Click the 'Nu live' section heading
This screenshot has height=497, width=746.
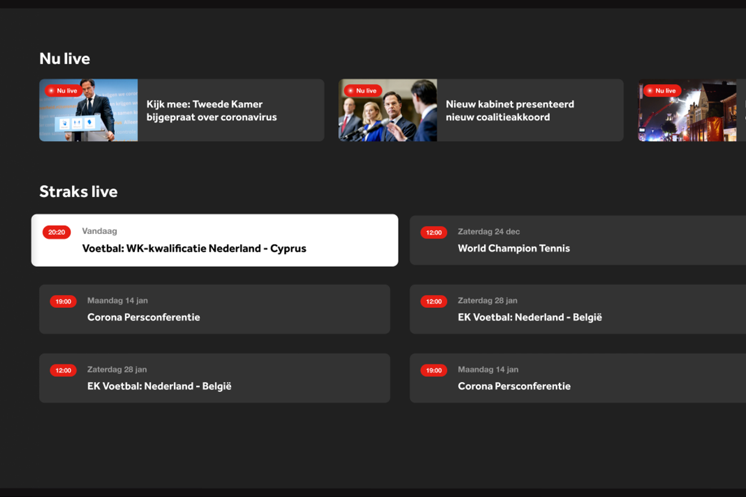click(64, 58)
